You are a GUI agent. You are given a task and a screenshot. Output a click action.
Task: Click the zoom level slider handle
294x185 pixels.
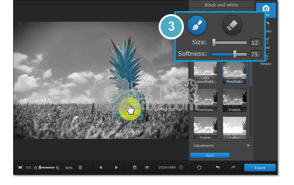coord(40,168)
